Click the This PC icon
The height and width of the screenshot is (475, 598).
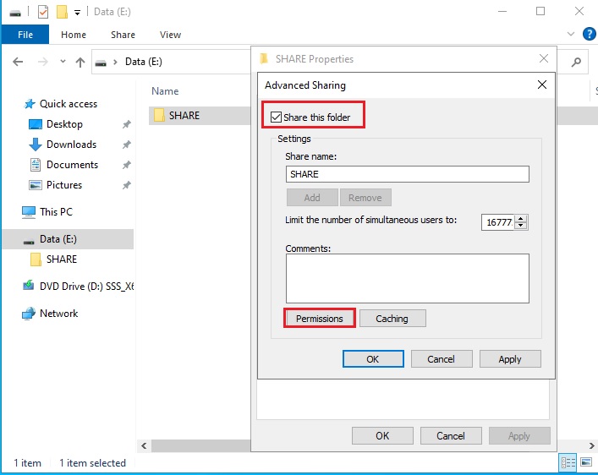pos(29,212)
